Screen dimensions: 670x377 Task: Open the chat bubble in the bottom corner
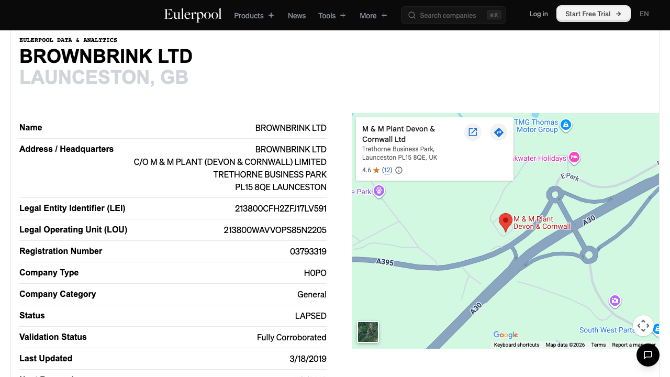(x=648, y=355)
